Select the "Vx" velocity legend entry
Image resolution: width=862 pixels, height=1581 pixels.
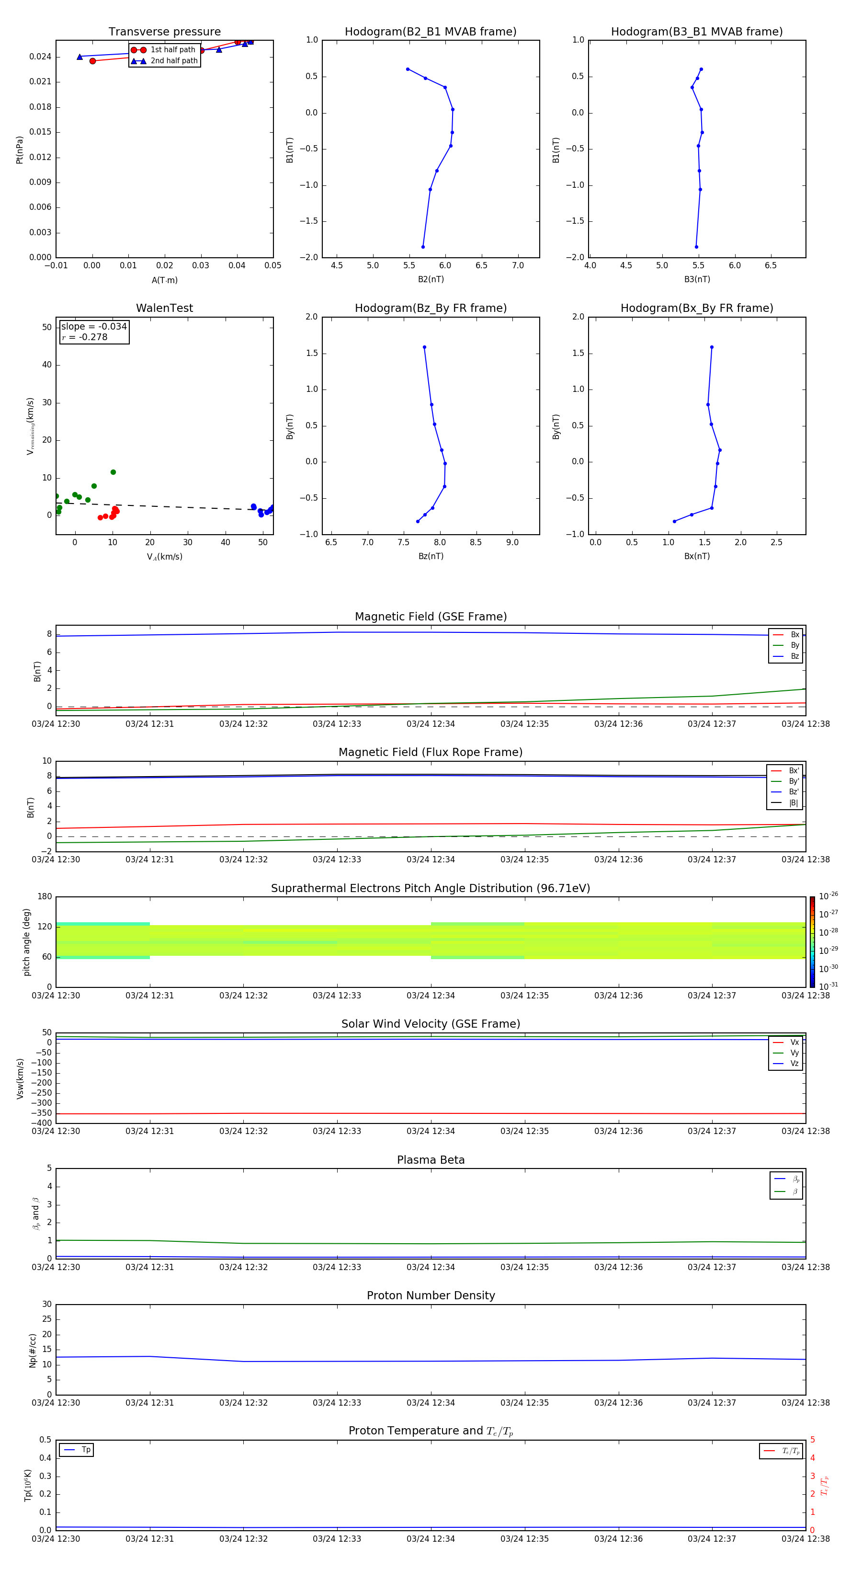pyautogui.click(x=786, y=1043)
